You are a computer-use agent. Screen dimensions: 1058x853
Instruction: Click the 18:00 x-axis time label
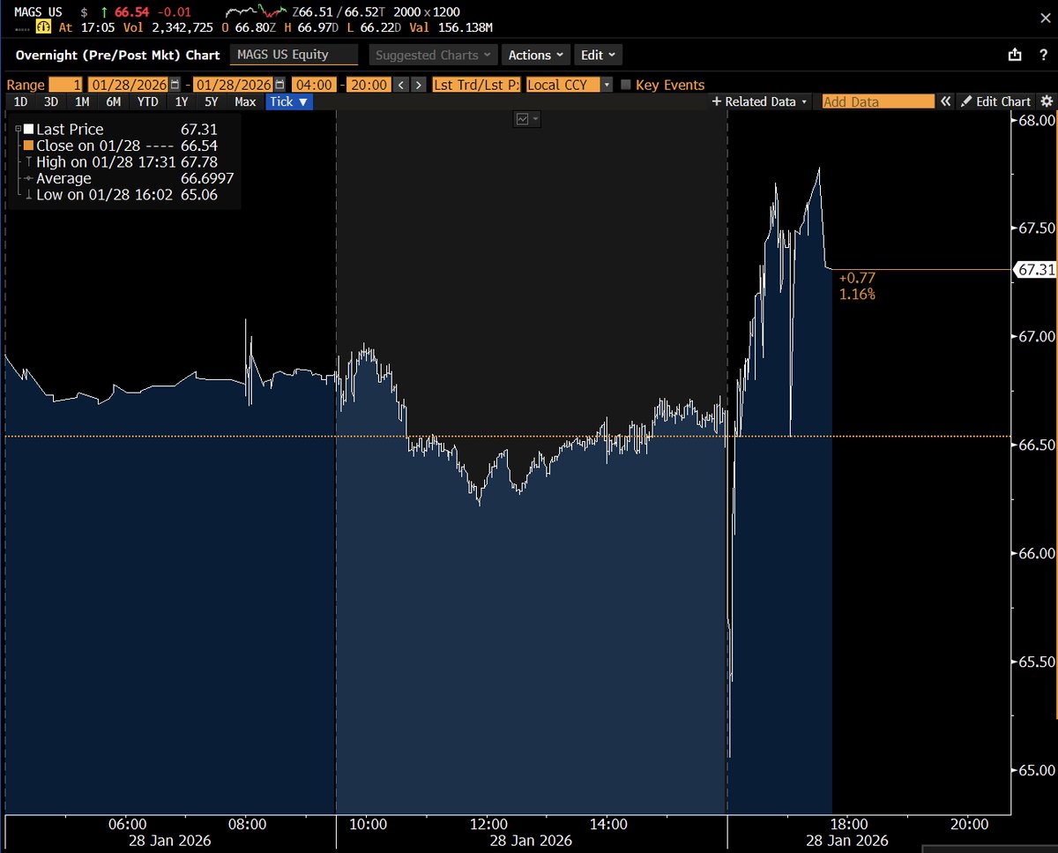847,824
